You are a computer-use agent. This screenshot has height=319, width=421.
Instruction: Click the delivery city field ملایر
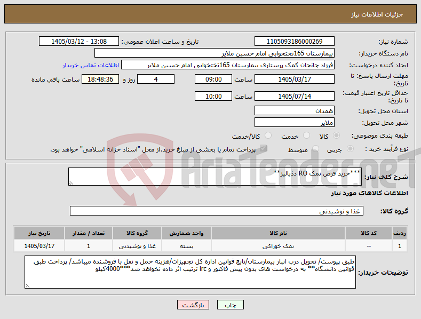pyautogui.click(x=294, y=122)
